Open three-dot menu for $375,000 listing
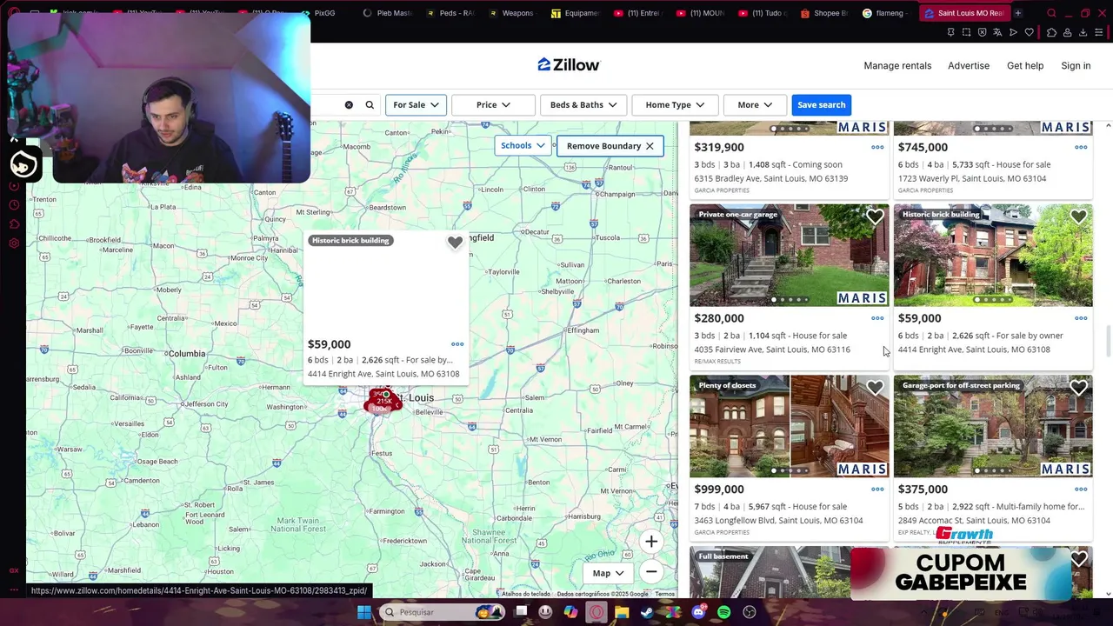 (1081, 489)
